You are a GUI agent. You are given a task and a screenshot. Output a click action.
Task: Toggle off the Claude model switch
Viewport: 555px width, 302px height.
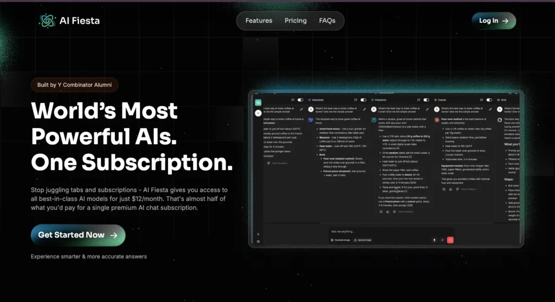(x=489, y=100)
